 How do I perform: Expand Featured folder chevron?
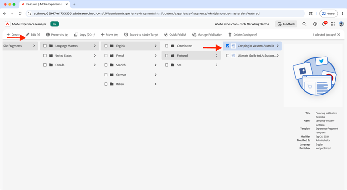tap(217, 56)
